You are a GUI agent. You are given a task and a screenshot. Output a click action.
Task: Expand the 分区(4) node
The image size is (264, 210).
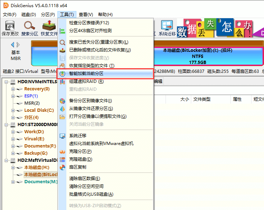[x=13, y=117]
